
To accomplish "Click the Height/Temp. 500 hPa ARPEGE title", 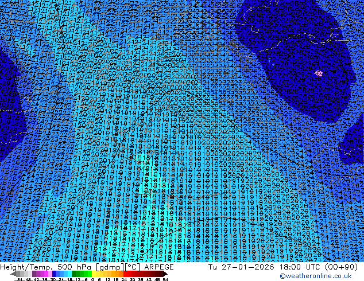I will [87, 267].
